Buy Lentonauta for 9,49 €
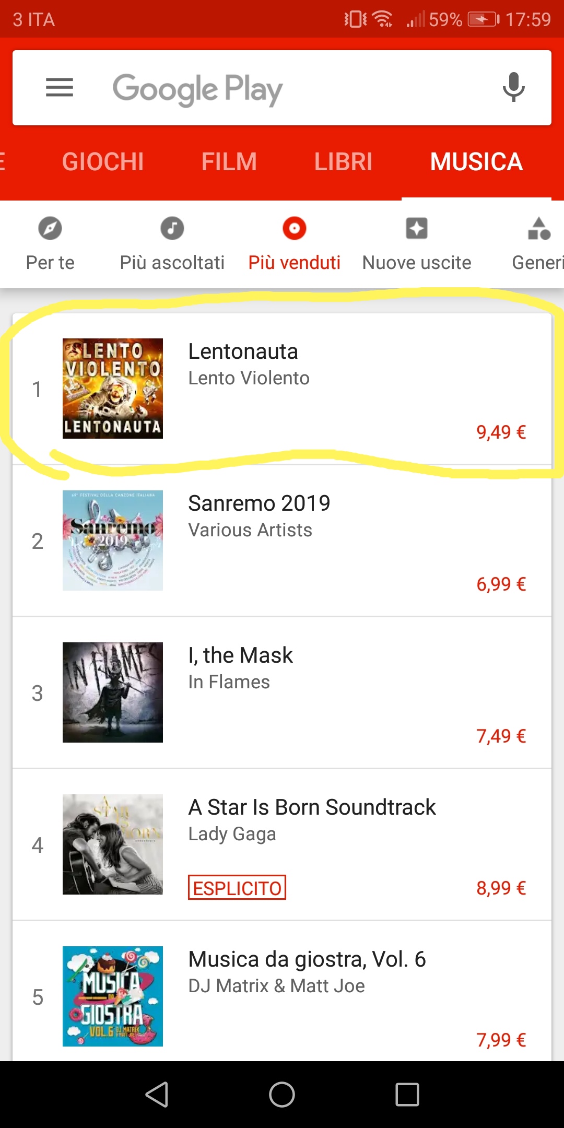This screenshot has width=564, height=1128. (501, 432)
